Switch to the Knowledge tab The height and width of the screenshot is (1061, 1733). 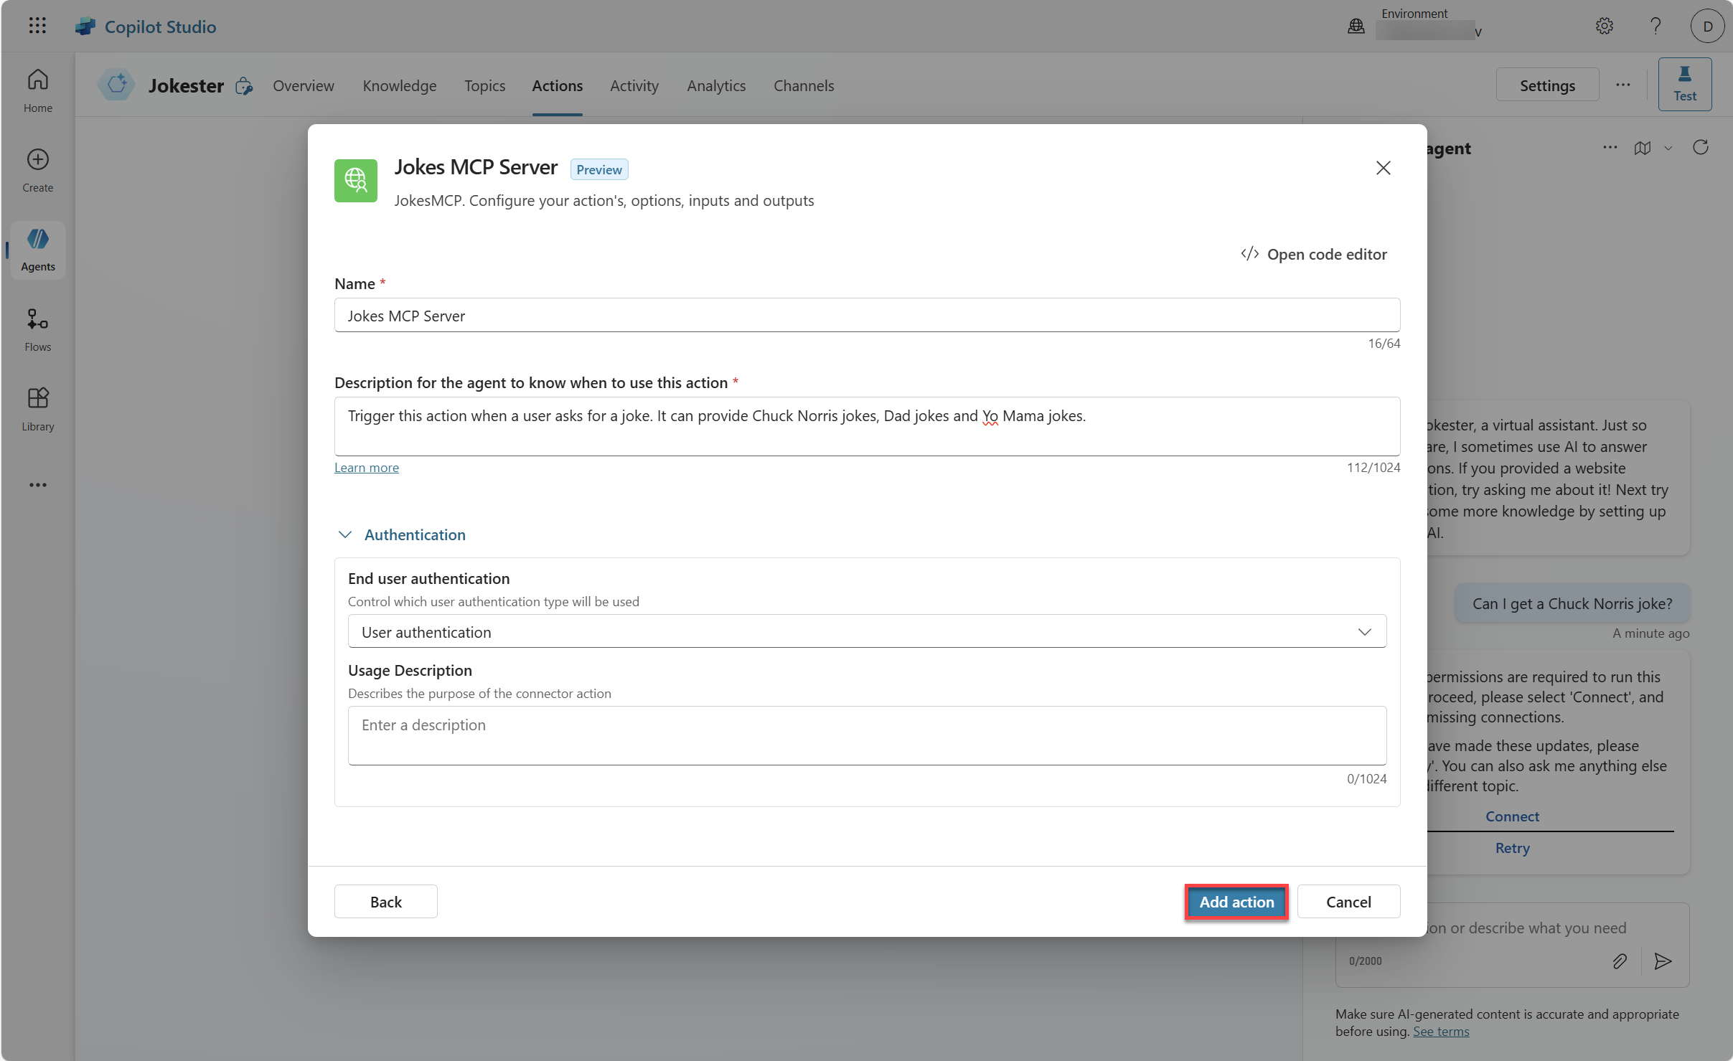pyautogui.click(x=400, y=85)
